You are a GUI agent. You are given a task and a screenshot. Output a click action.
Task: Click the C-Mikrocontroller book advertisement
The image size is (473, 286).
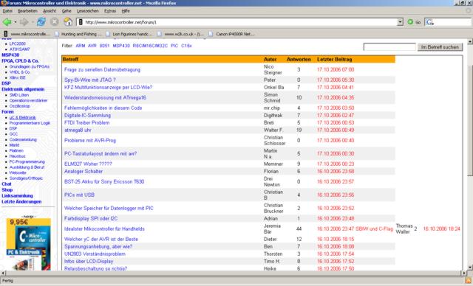[x=29, y=244]
